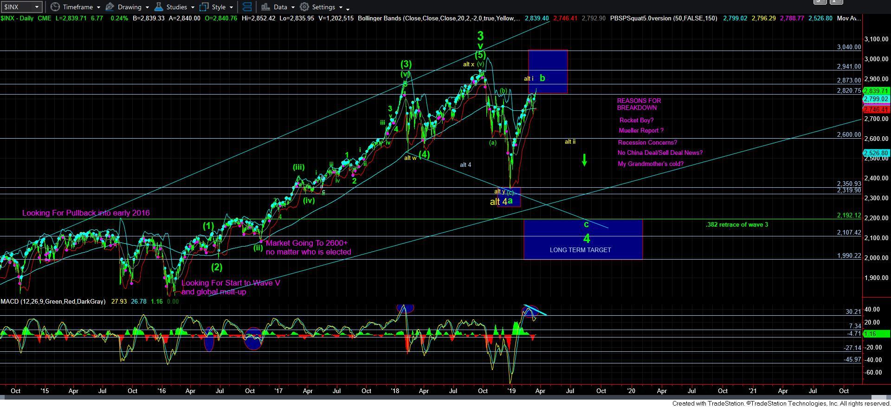The height and width of the screenshot is (407, 891).
Task: Click the MACD (12,26,9) indicator label
Action: coord(53,301)
